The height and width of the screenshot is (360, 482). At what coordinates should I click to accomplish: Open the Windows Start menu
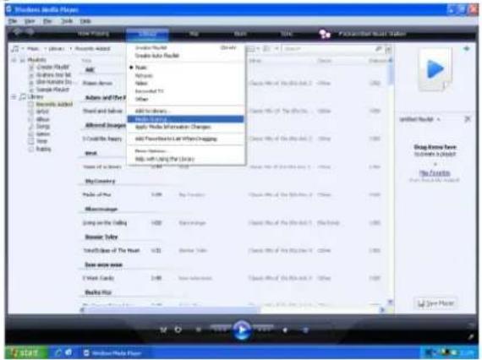coord(25,352)
